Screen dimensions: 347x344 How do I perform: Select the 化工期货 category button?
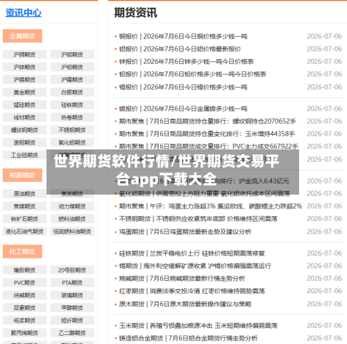(x=22, y=252)
